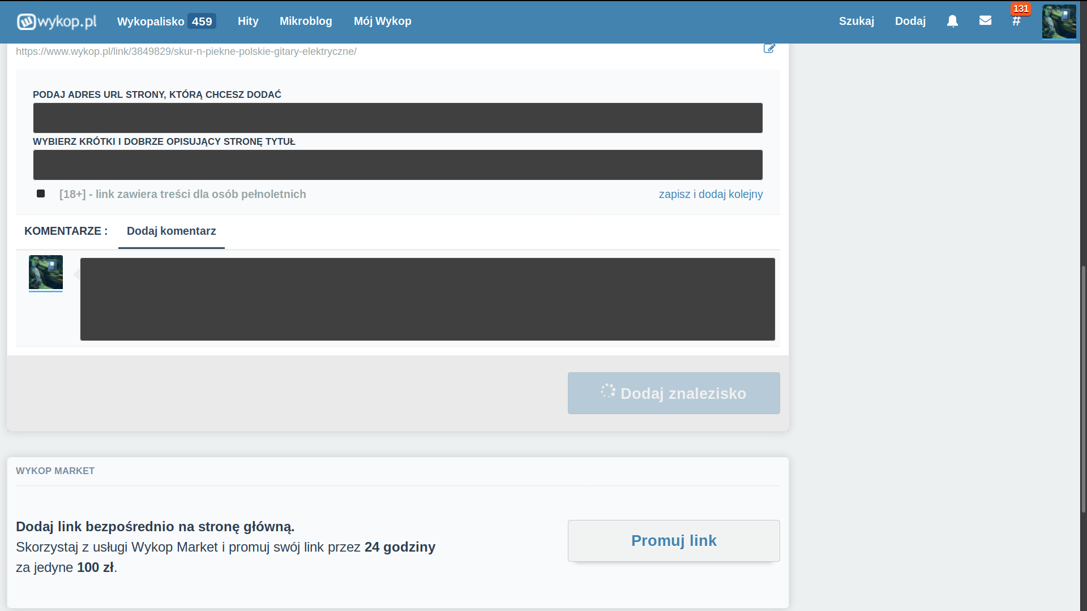Toggle the 18+ adult content checkbox

41,193
